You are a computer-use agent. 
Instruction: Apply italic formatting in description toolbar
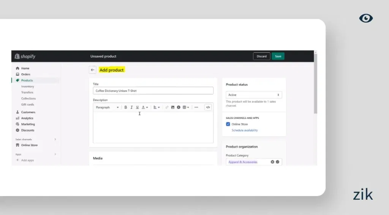click(x=131, y=107)
